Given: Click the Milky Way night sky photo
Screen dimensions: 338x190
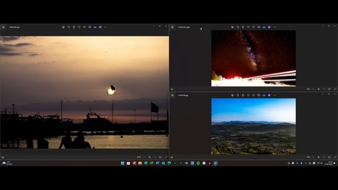Looking at the screenshot, I should coord(253,59).
